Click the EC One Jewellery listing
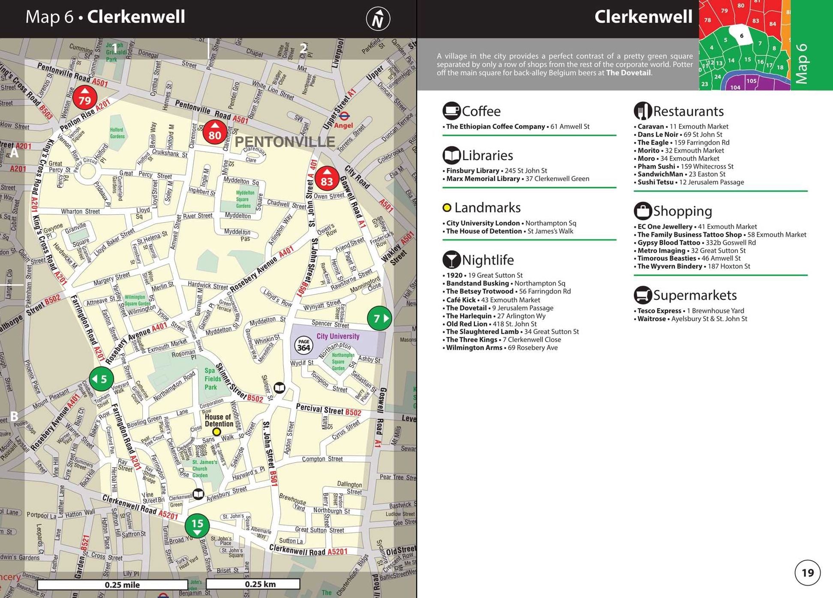Image resolution: width=833 pixels, height=598 pixels. pos(695,227)
